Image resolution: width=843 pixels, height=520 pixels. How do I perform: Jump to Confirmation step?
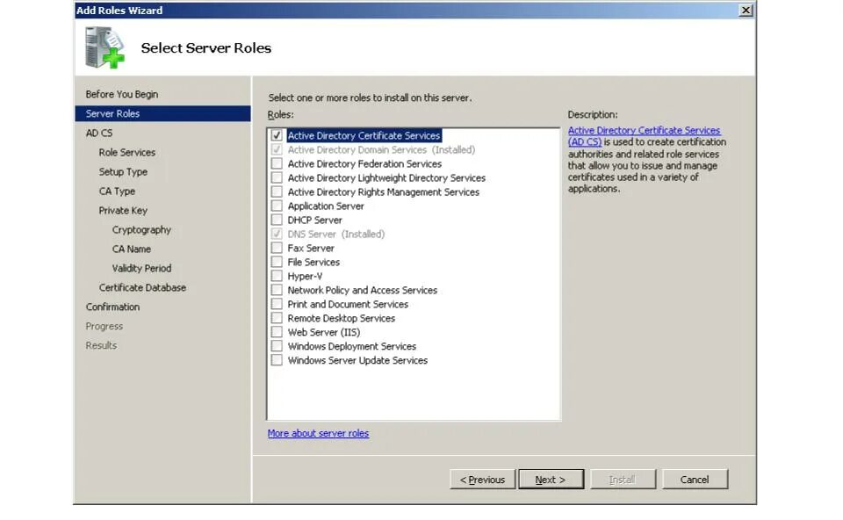[113, 307]
